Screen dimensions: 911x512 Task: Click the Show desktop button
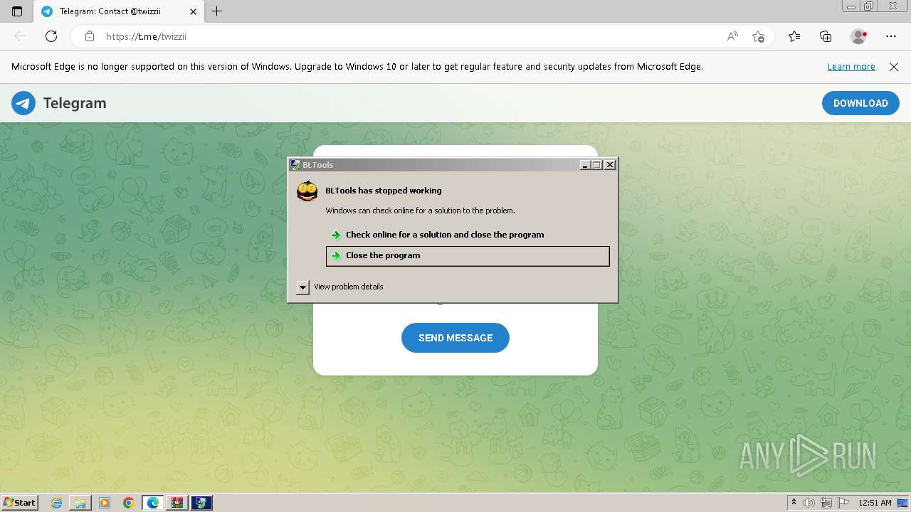(902, 503)
